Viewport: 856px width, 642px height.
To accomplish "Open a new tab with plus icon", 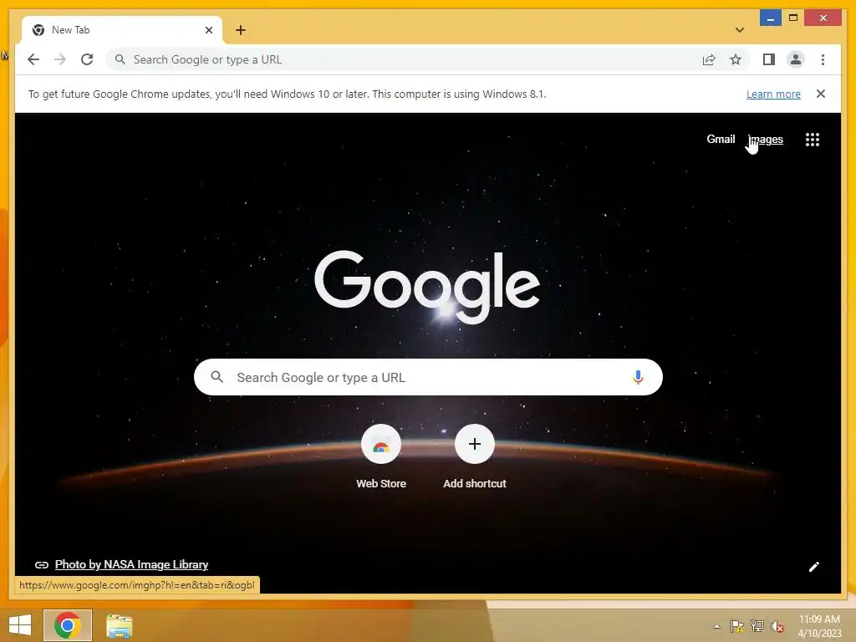I will (x=241, y=30).
